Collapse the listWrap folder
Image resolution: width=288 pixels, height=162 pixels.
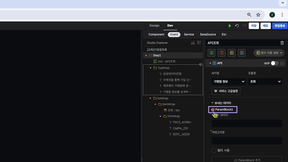click(x=150, y=98)
